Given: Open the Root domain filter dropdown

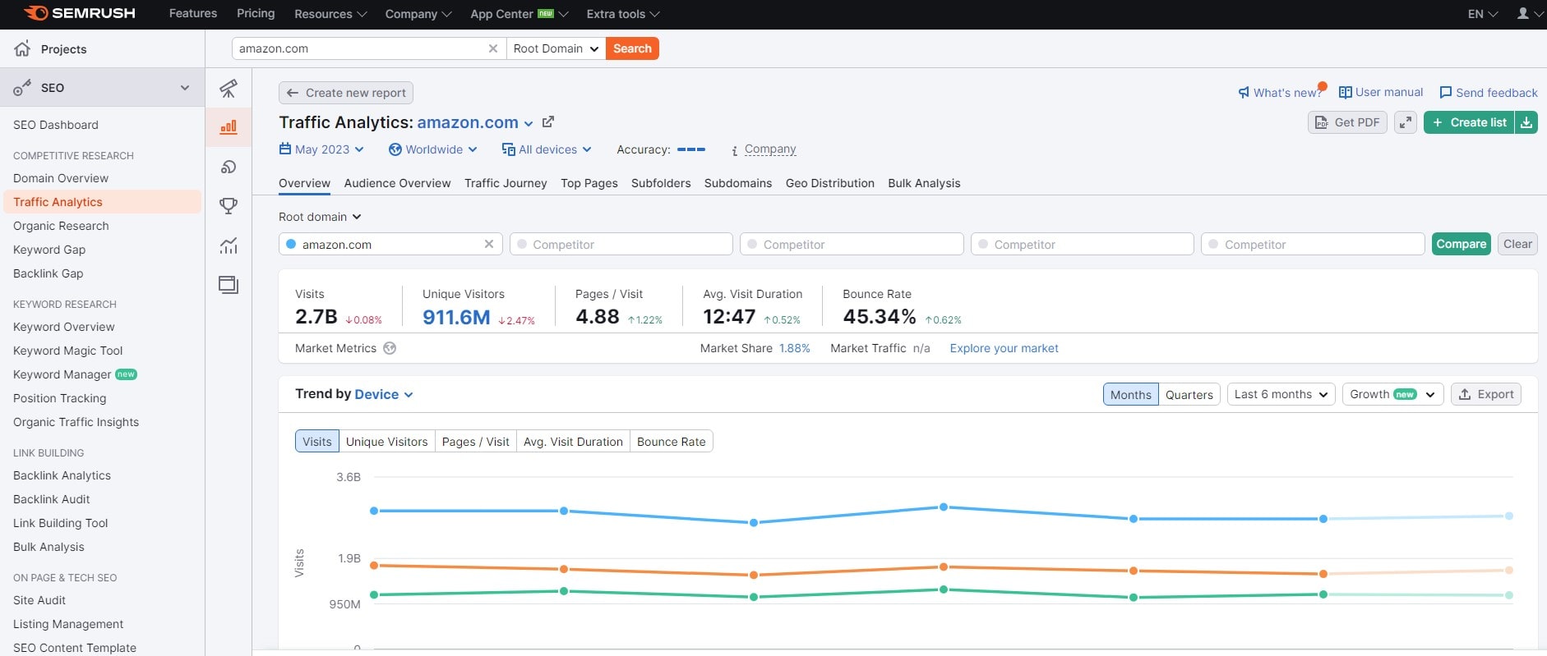Looking at the screenshot, I should click(320, 217).
